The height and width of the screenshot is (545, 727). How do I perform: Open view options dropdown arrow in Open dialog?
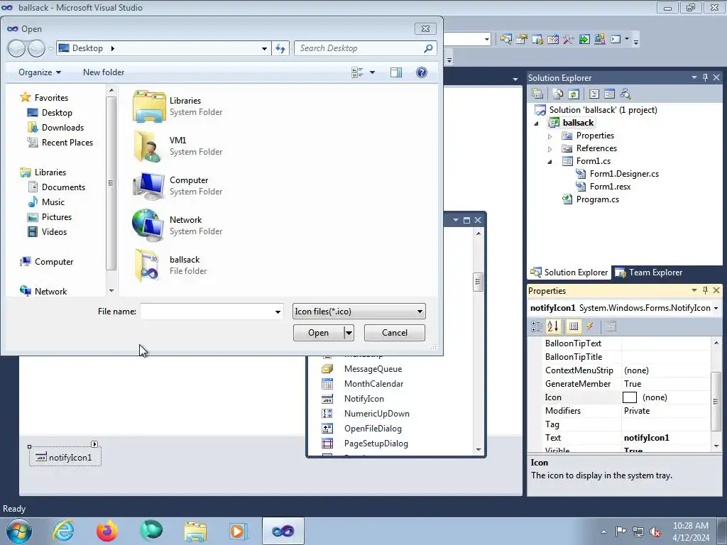coord(372,72)
